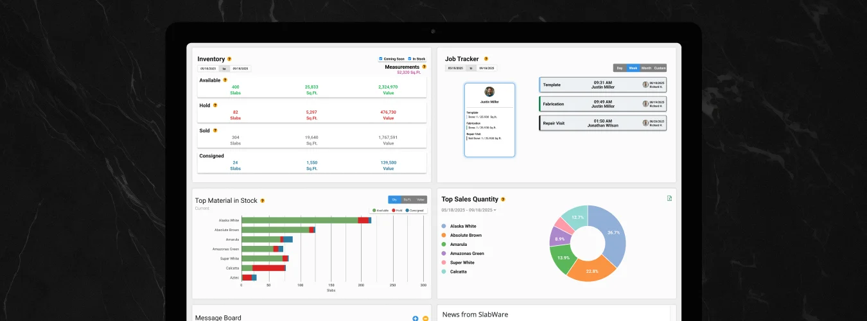Select the Day view in Job Tracker
The height and width of the screenshot is (321, 867).
point(620,67)
